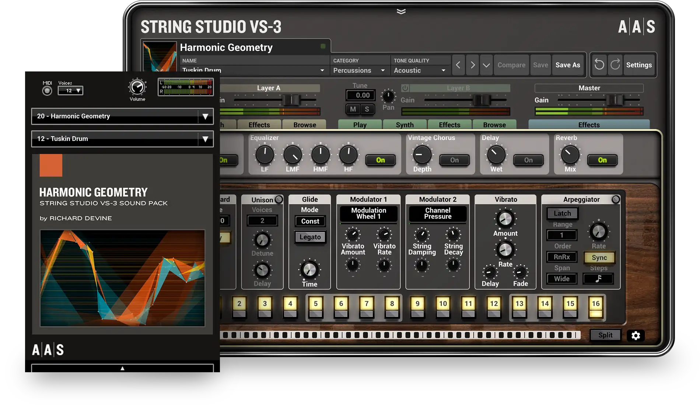
Task: Switch to the Layer B Synth tab
Action: coord(405,124)
